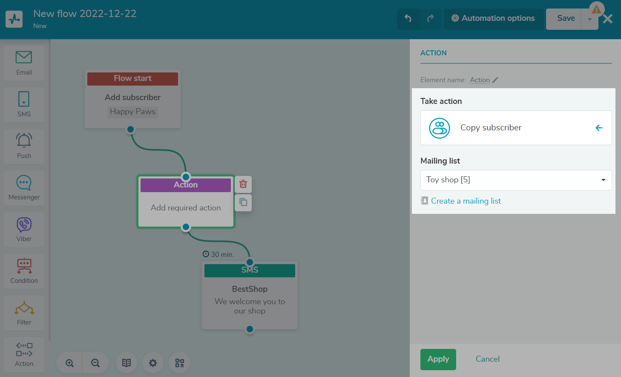Screen dimensions: 621x377
Task: Pick the Messenger element icon
Action: (x=24, y=187)
